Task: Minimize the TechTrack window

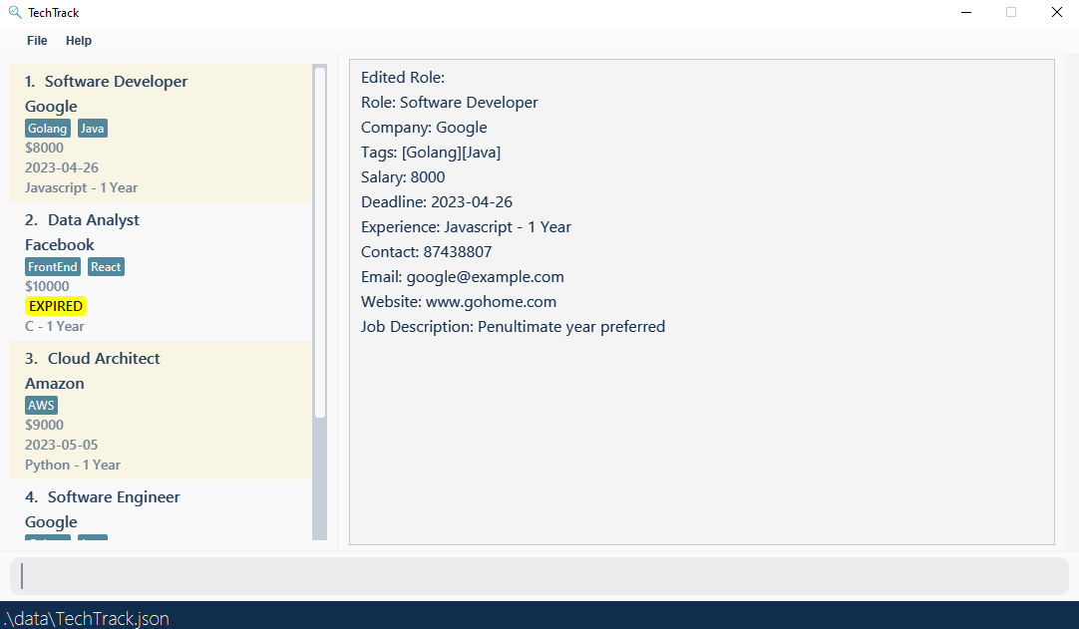Action: pos(966,12)
